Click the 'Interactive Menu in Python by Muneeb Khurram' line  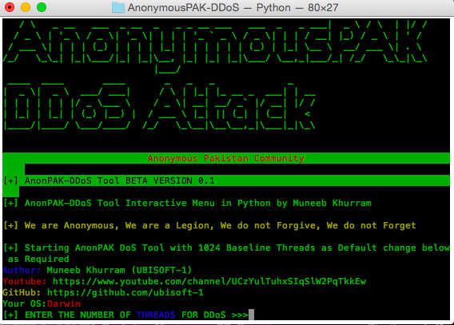(187, 203)
